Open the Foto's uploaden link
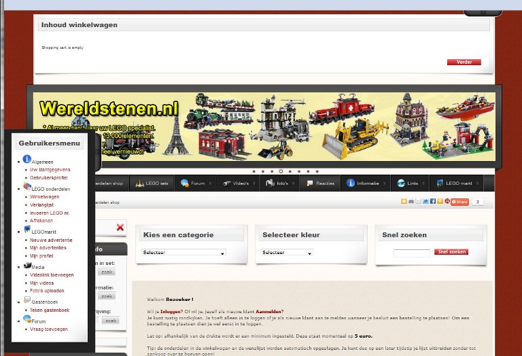Screen dimensions: 522x356 pos(47,291)
